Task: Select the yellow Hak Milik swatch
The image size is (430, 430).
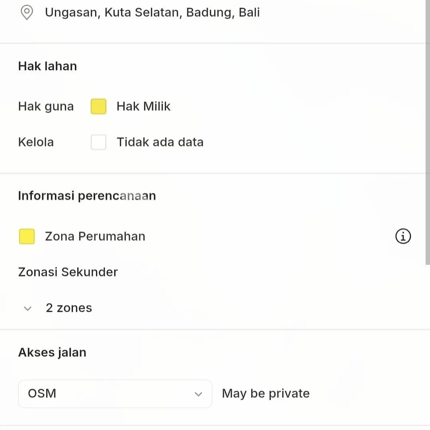Action: (x=98, y=106)
